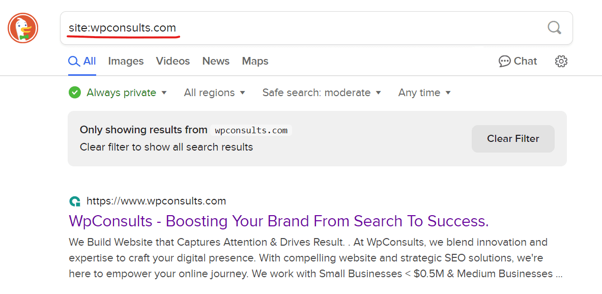602x294 pixels.
Task: Click the https://www.wpconsults.com URL
Action: coord(156,201)
